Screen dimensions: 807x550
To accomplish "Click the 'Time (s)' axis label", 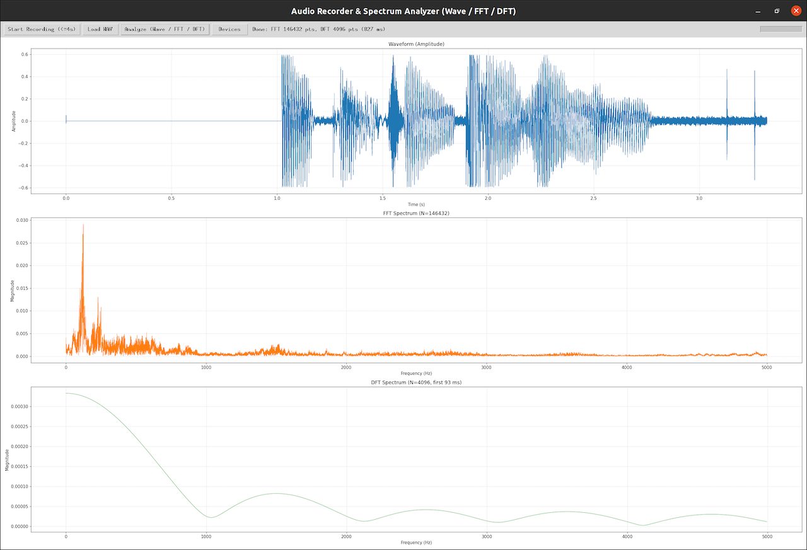I will pyautogui.click(x=416, y=204).
